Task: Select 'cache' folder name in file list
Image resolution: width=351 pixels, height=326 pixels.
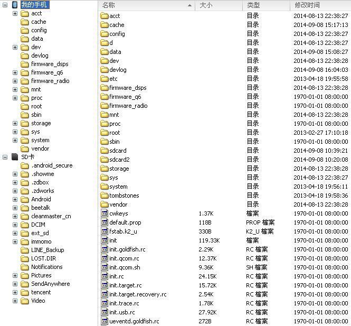Action: (117, 25)
